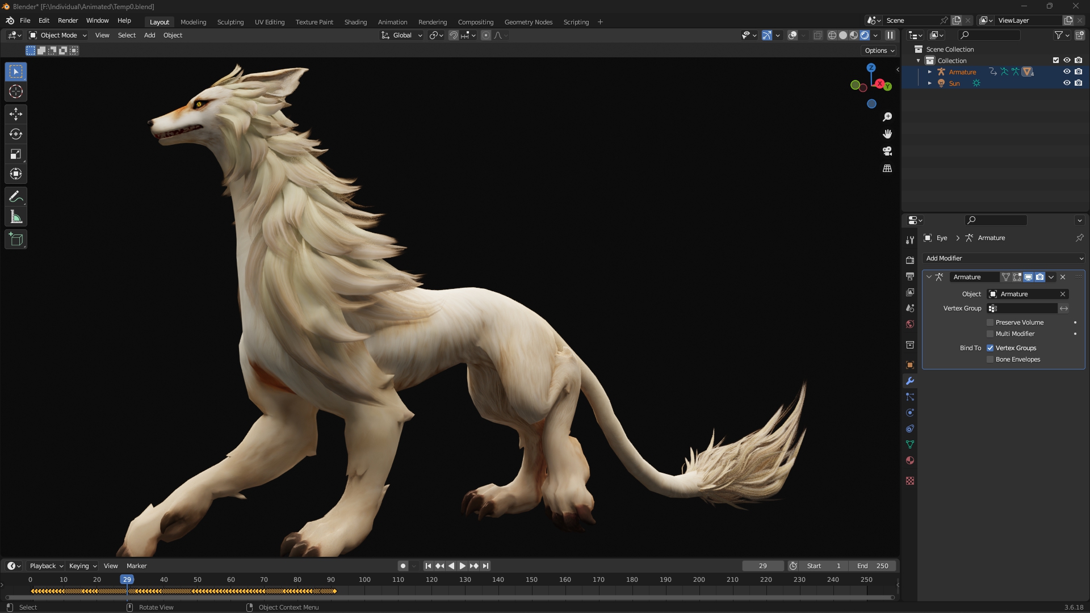The width and height of the screenshot is (1090, 613).
Task: Select the Scale tool
Action: 16,154
